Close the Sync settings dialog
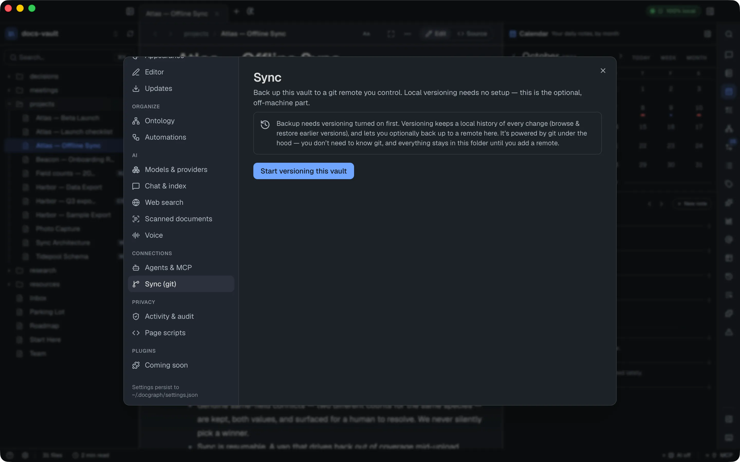Screen dimensions: 740x462 603,71
